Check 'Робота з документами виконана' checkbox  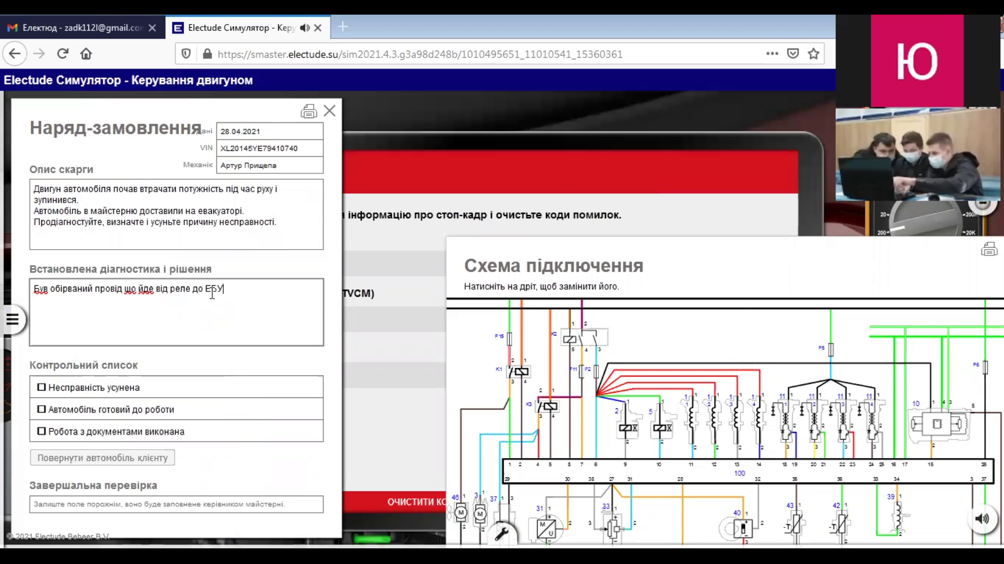coord(42,431)
